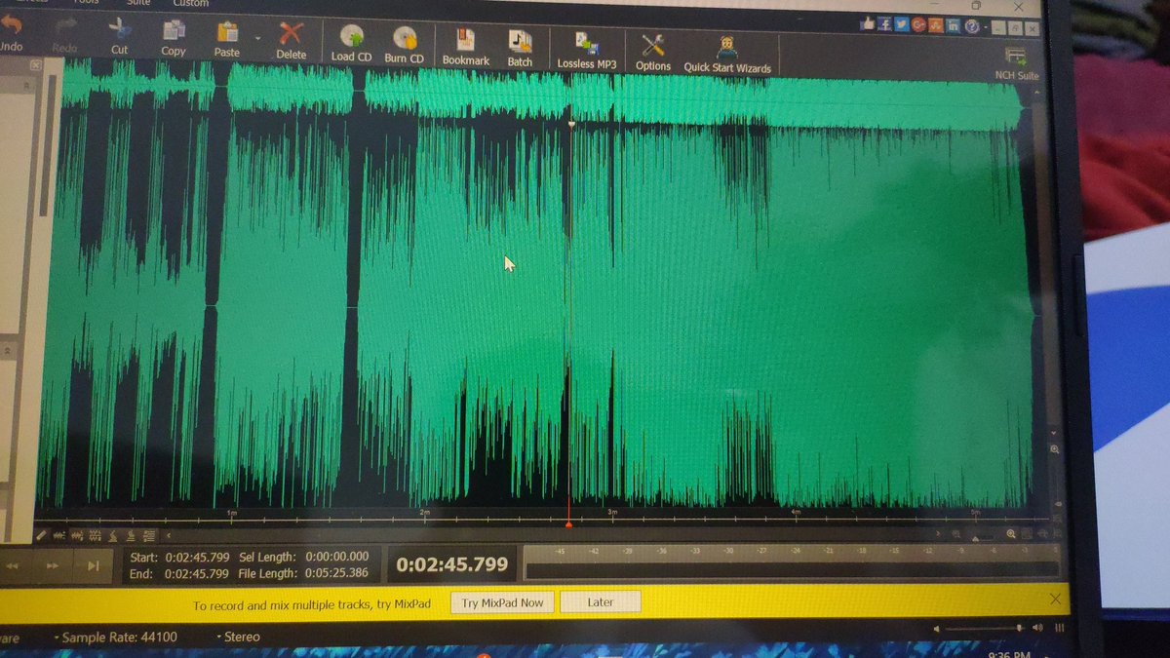
Task: Click the go-to-end playback button
Action: 94,565
